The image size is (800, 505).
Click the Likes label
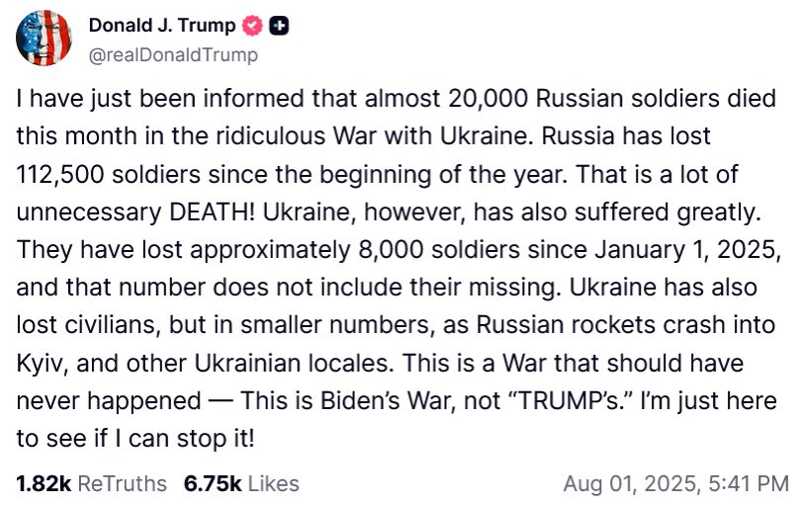(273, 484)
